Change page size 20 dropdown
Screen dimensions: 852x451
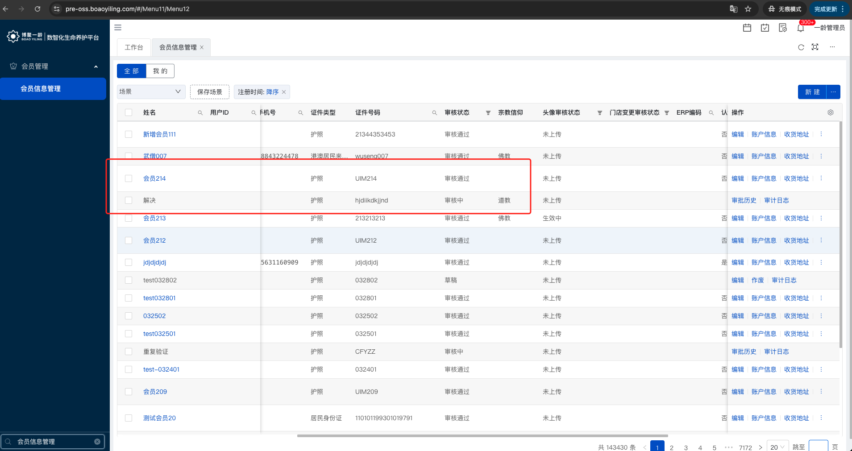[x=777, y=447]
